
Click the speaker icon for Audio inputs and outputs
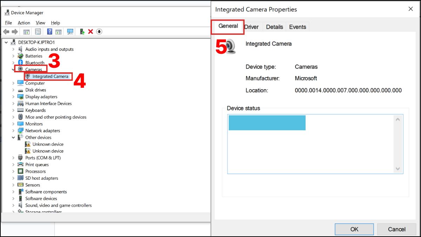pyautogui.click(x=20, y=49)
